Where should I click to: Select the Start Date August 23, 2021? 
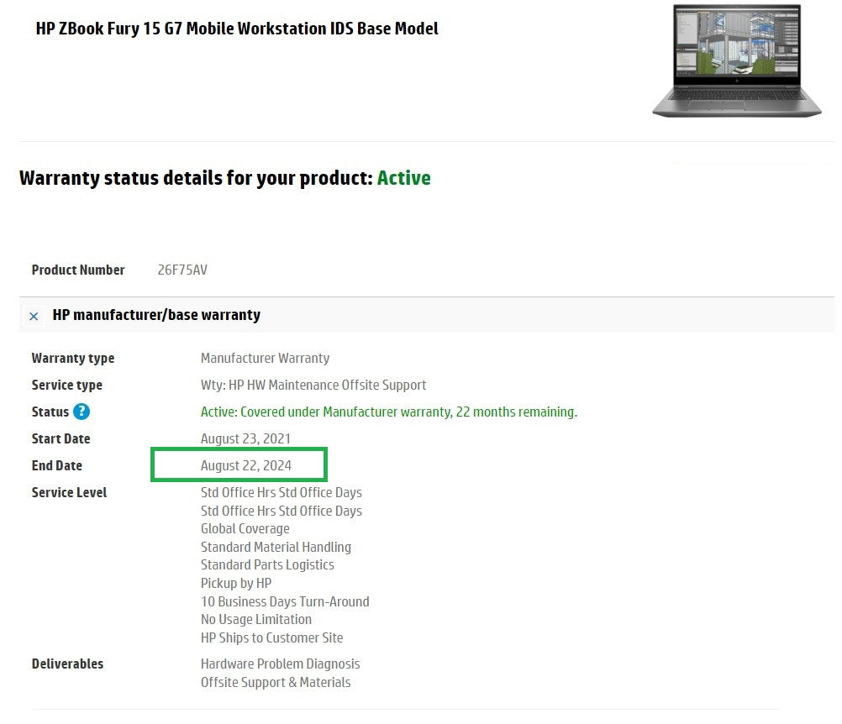click(x=245, y=438)
